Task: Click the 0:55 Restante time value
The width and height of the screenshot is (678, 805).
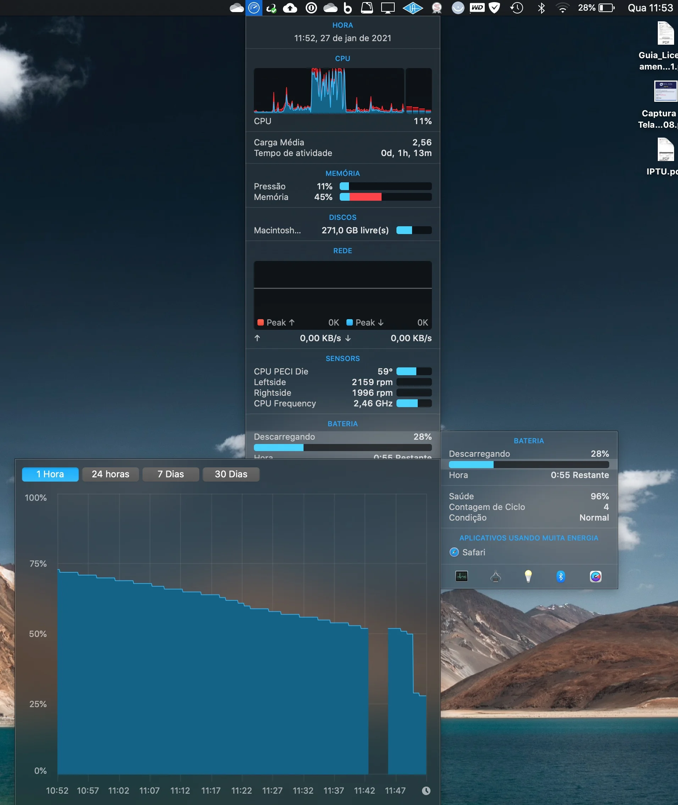Action: [580, 475]
